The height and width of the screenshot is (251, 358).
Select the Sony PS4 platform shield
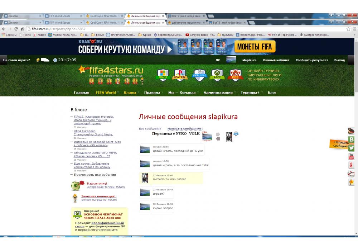pos(180,75)
